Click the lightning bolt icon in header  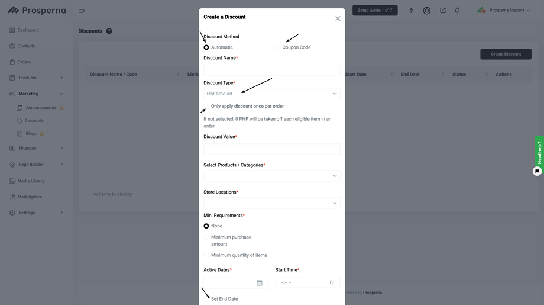pyautogui.click(x=411, y=10)
